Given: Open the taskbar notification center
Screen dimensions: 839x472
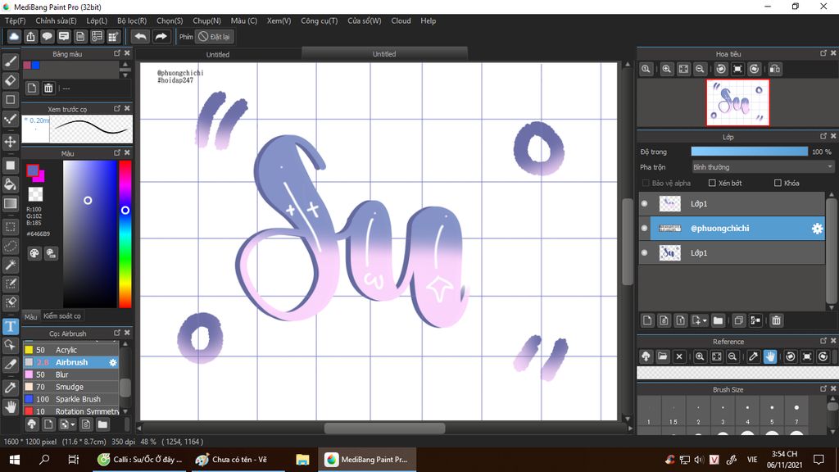Looking at the screenshot, I should (819, 460).
